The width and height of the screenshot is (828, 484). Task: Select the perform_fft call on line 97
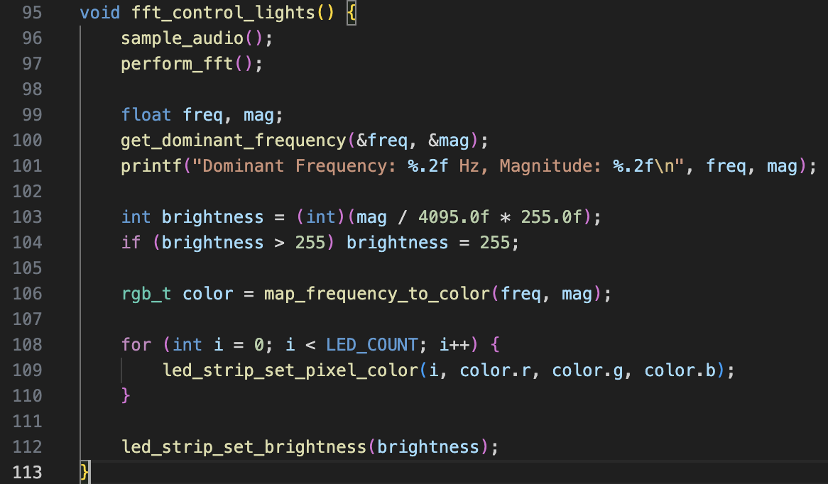pyautogui.click(x=177, y=64)
